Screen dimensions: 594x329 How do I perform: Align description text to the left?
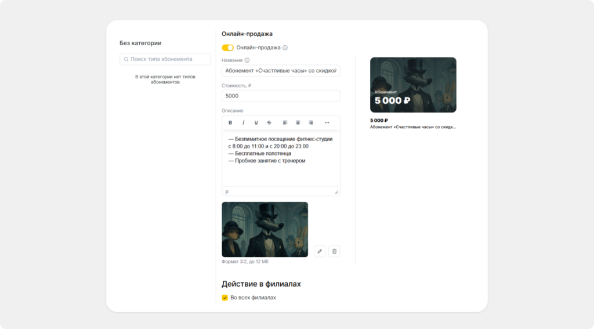(x=285, y=122)
